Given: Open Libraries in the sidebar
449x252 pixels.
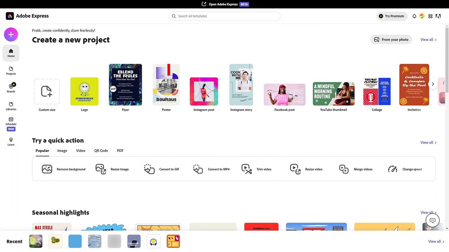Looking at the screenshot, I should [x=11, y=106].
